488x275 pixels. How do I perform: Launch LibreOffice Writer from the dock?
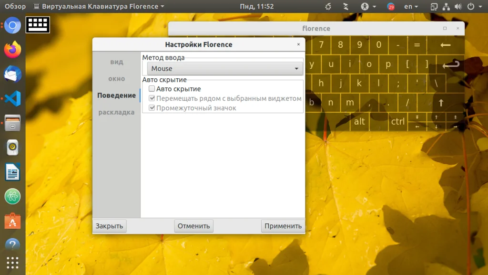(12, 172)
